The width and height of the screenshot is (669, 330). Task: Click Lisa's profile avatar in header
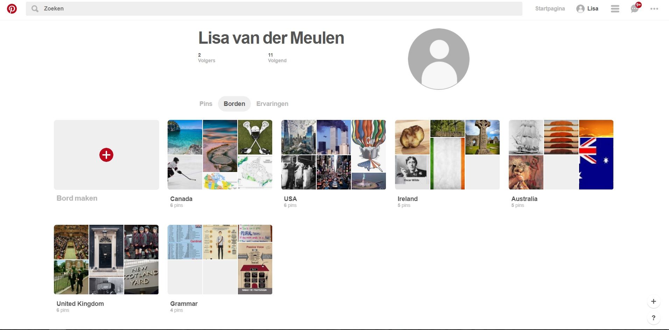(x=580, y=9)
